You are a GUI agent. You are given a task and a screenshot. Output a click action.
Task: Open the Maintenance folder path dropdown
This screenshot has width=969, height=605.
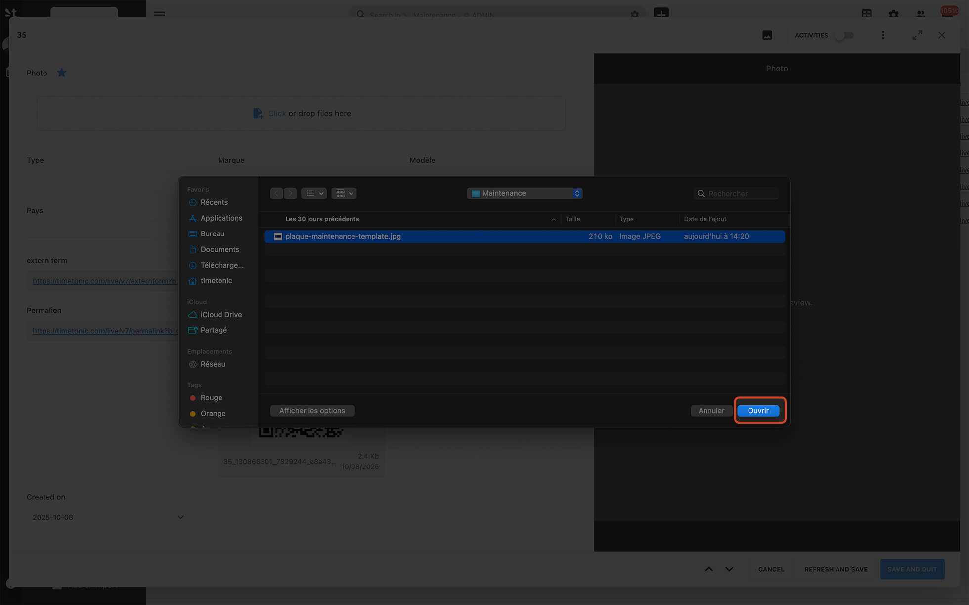point(525,193)
